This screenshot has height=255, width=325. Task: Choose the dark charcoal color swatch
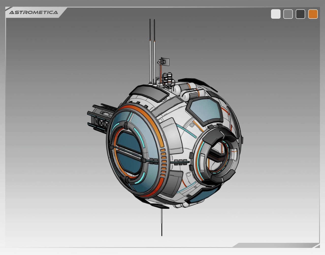[x=300, y=14]
